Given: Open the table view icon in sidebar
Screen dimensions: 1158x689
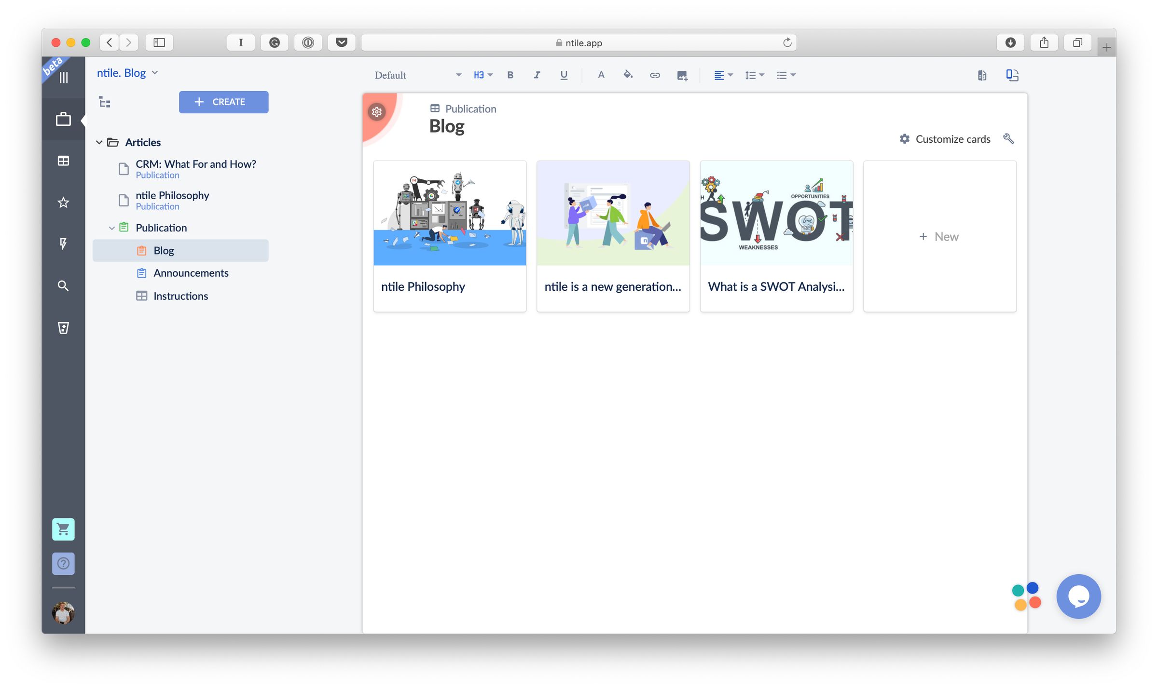Looking at the screenshot, I should click(x=63, y=161).
